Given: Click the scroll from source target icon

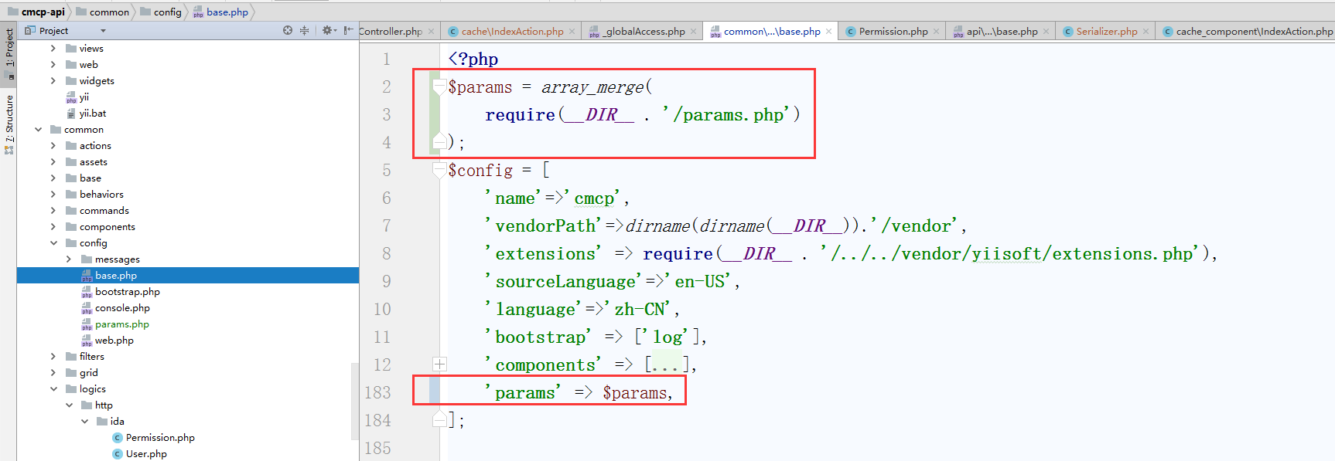Looking at the screenshot, I should coord(288,31).
